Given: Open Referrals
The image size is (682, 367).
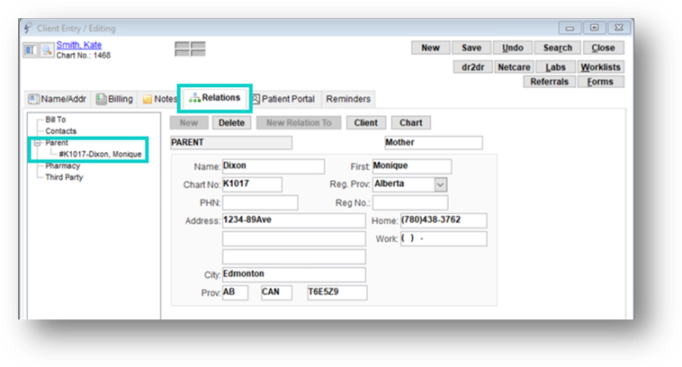Looking at the screenshot, I should pyautogui.click(x=550, y=82).
